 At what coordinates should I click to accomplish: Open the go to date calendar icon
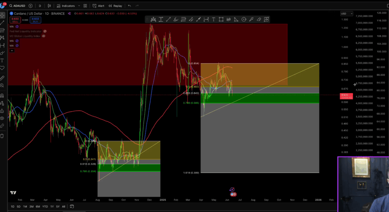(72, 206)
